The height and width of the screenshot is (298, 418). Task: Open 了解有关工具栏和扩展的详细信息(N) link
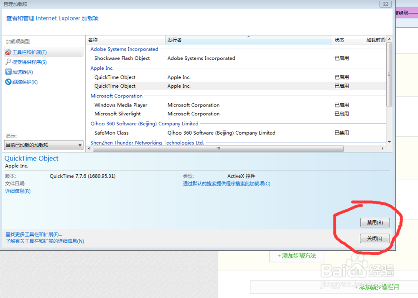(x=45, y=241)
